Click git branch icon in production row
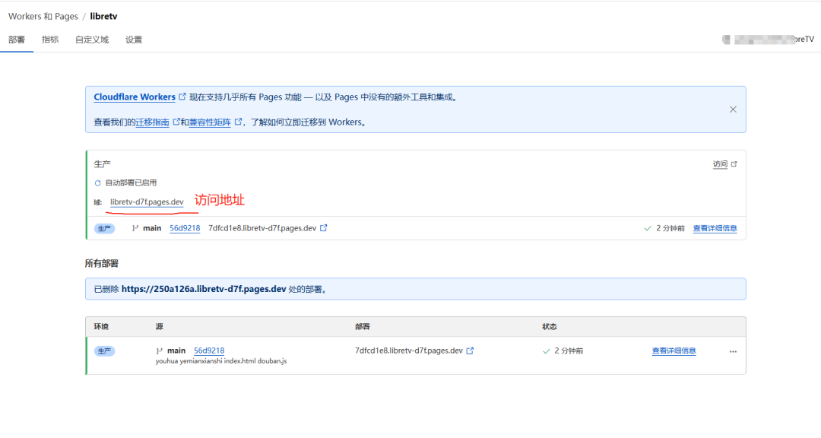 pyautogui.click(x=135, y=228)
